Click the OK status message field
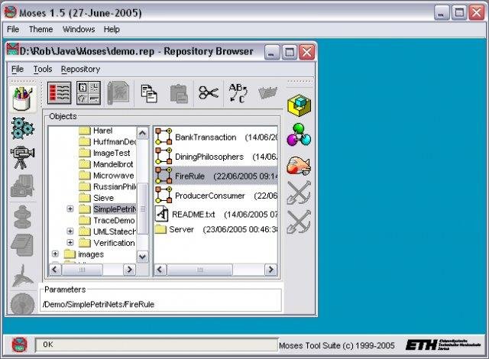 (156, 344)
